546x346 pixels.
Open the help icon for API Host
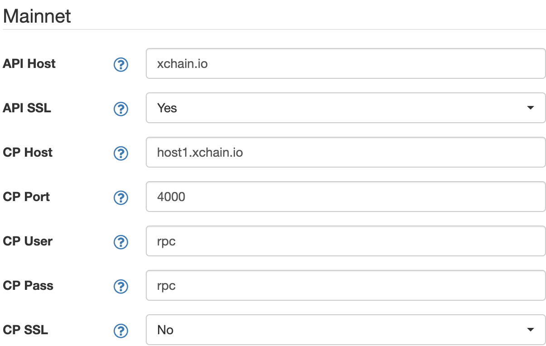(x=120, y=65)
